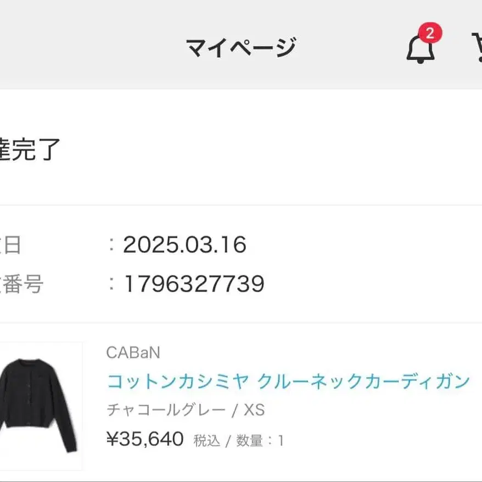Tap the delivery status section background

(241, 147)
